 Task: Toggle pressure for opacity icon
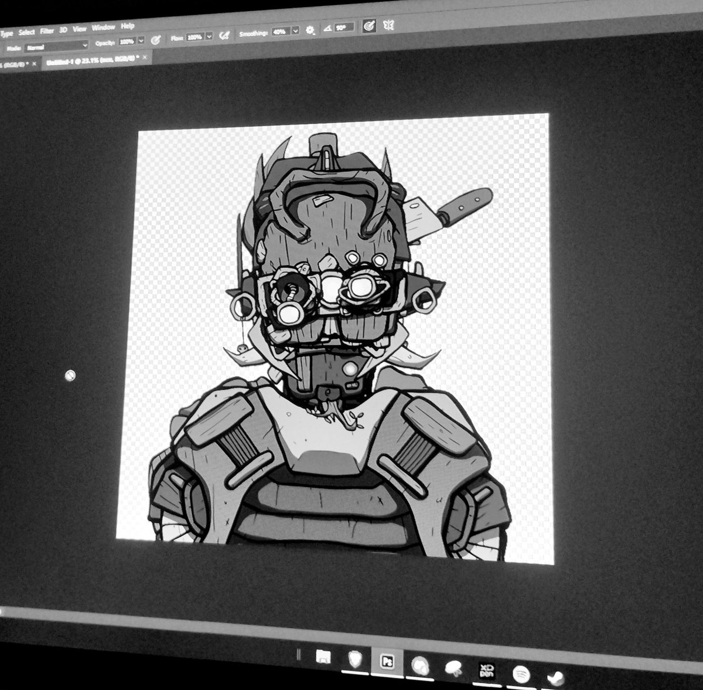(156, 40)
